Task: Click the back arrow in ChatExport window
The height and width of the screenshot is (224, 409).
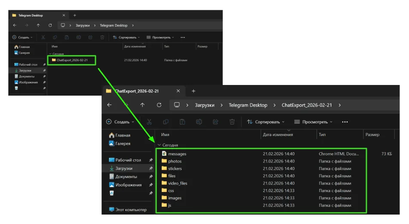Action: (110, 105)
